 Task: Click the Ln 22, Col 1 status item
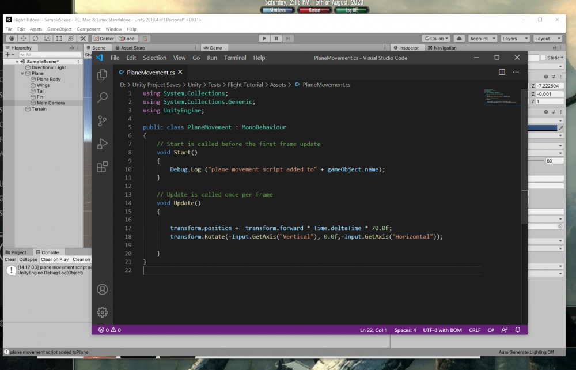click(374, 330)
